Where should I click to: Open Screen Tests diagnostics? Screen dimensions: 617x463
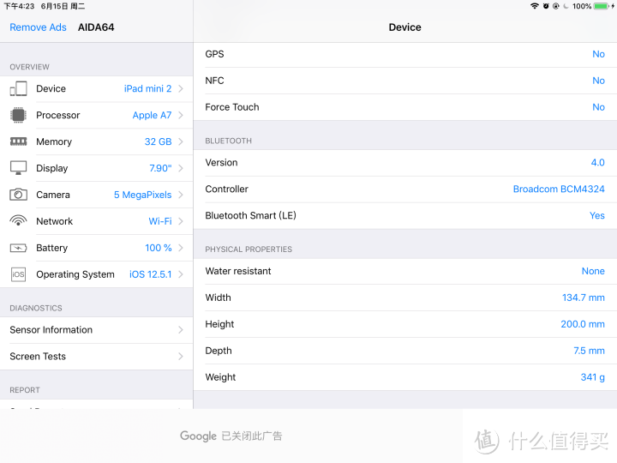pyautogui.click(x=96, y=357)
